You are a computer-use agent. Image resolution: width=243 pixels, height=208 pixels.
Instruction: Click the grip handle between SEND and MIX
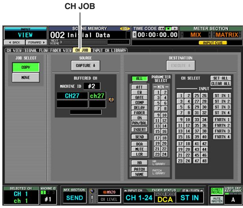tap(150, 137)
